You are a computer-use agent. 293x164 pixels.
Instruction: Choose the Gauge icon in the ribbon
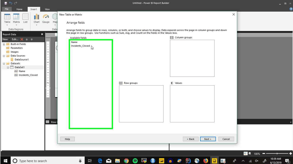(46, 17)
